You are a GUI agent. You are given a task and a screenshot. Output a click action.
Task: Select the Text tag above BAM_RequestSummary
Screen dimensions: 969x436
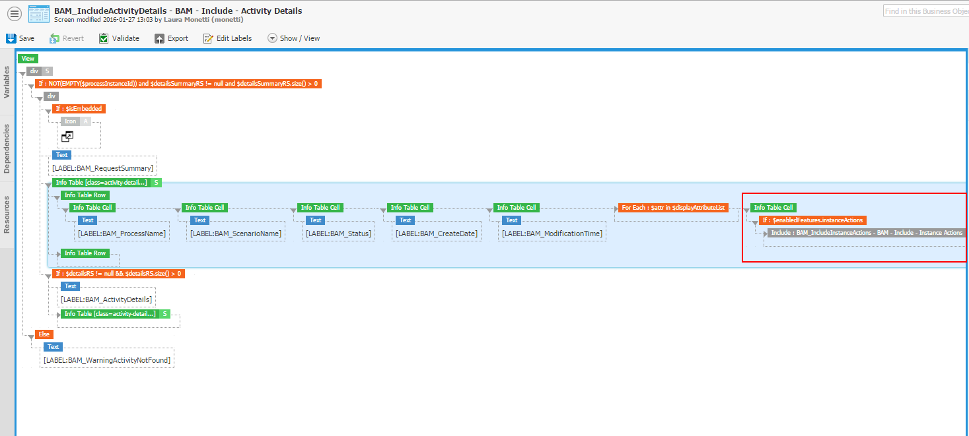[62, 155]
